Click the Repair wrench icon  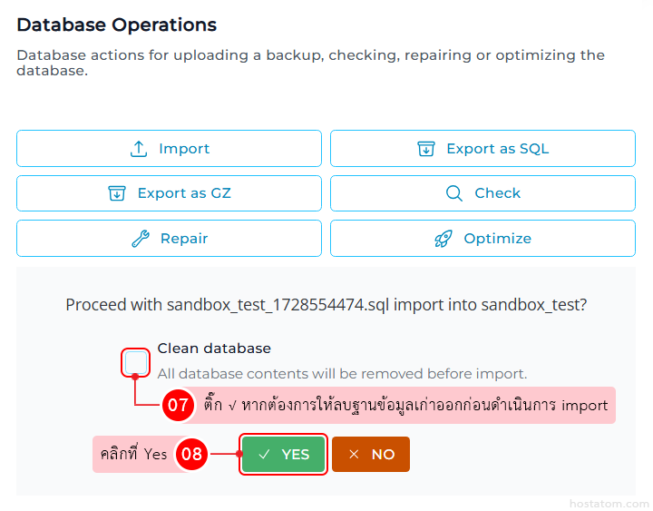click(140, 239)
